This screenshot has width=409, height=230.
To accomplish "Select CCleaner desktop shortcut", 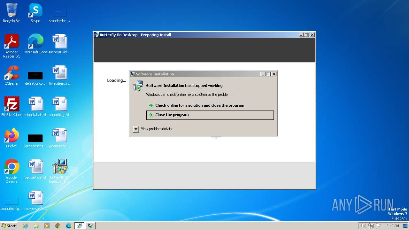I will click(x=12, y=75).
